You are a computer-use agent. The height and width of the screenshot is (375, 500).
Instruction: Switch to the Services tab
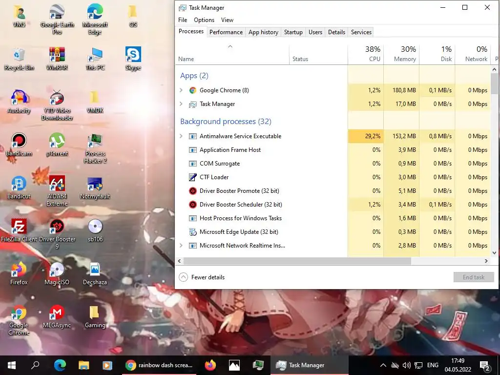tap(361, 32)
